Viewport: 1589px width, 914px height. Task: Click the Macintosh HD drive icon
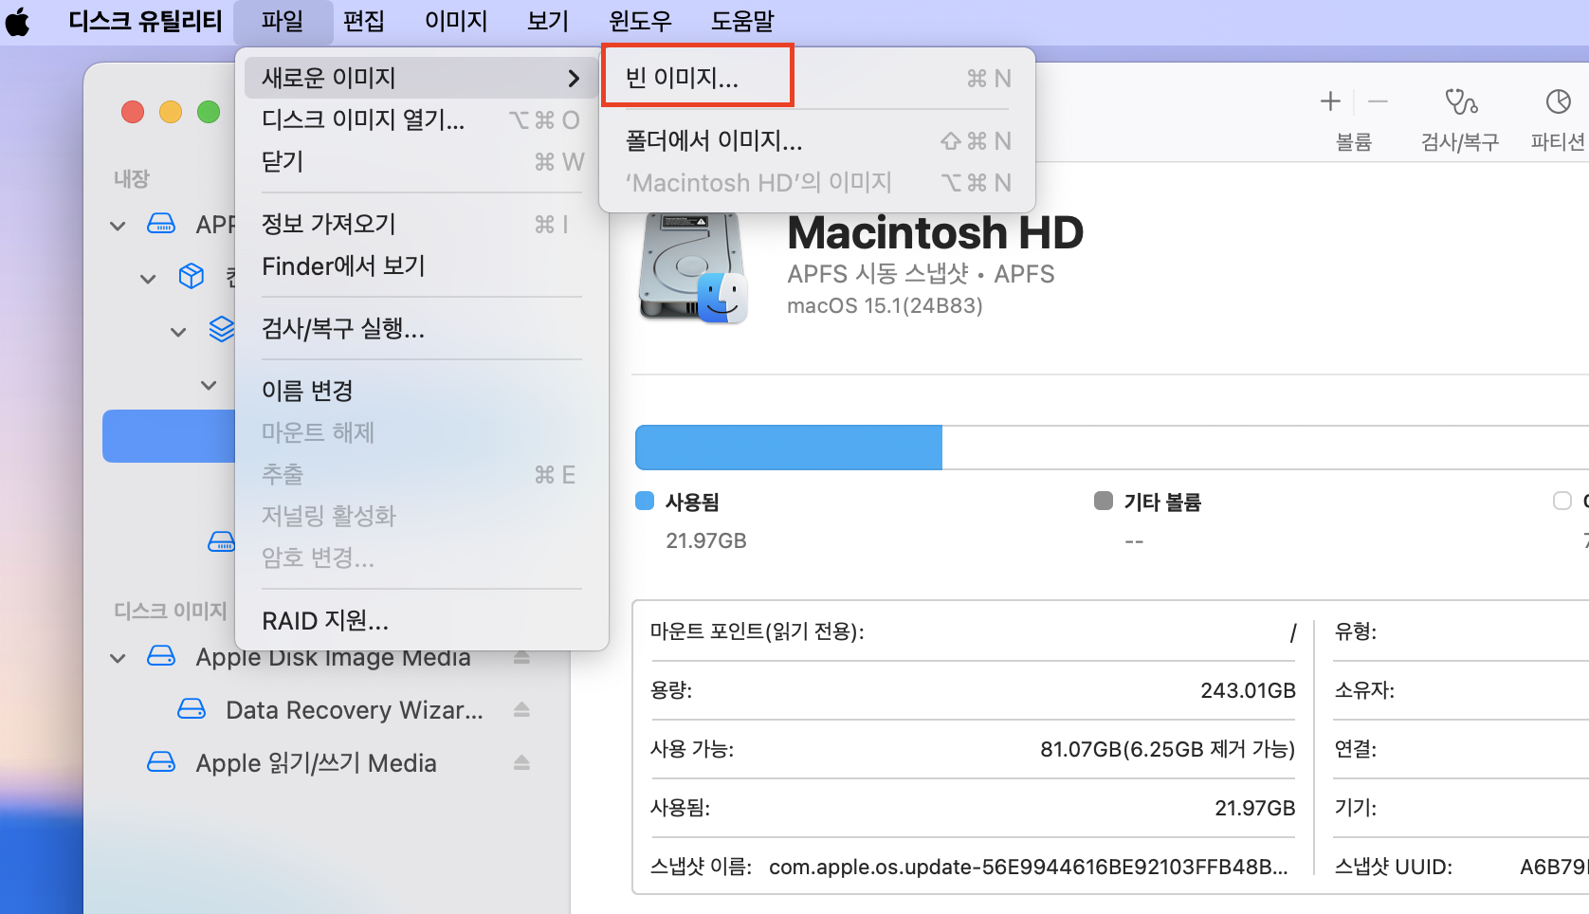693,267
